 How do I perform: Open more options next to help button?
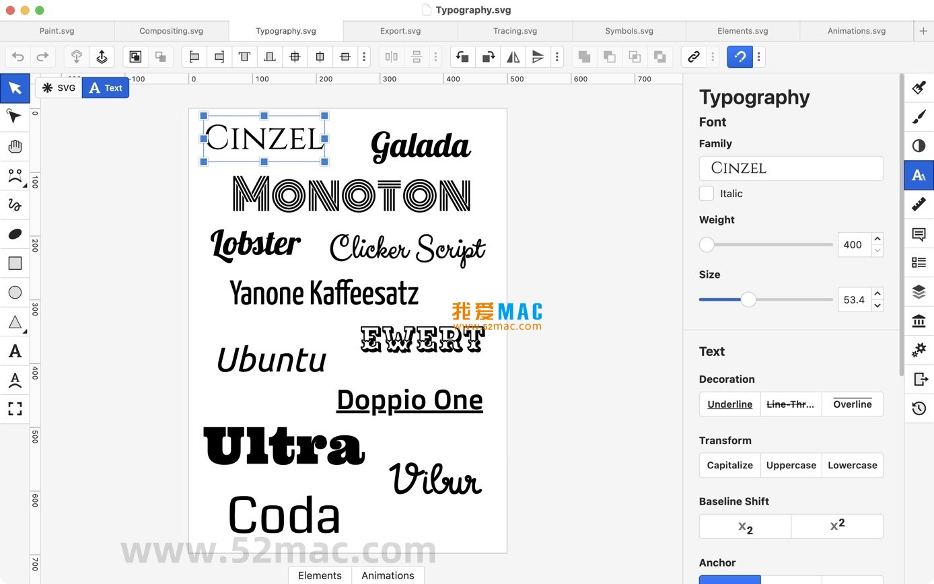pos(758,57)
